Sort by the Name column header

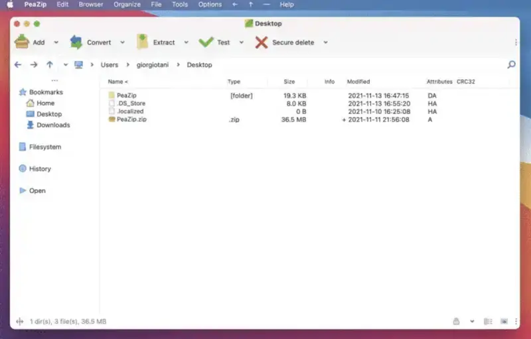[x=118, y=82]
